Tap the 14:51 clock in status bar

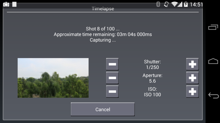tap(196, 5)
